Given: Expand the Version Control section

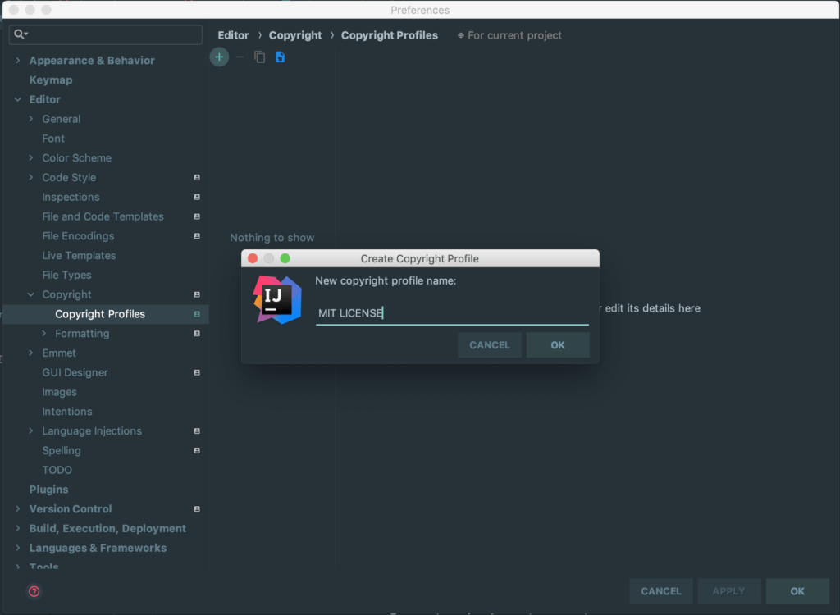Looking at the screenshot, I should (17, 508).
